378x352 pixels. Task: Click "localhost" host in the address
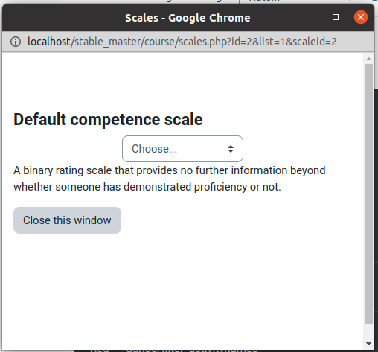click(x=49, y=42)
